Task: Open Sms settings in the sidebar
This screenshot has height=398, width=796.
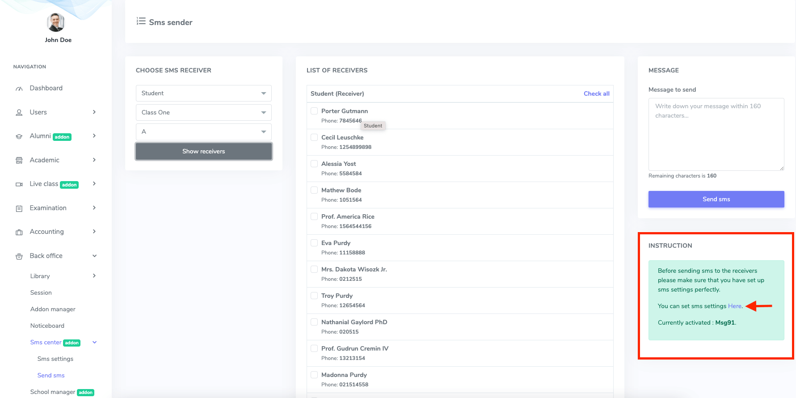Action: [x=55, y=359]
